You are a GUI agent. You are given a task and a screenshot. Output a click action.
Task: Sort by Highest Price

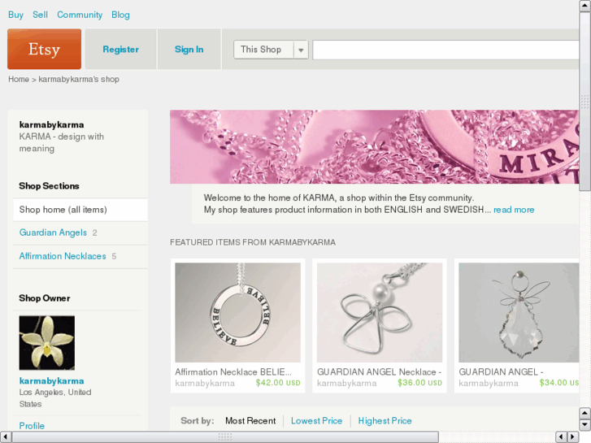(x=385, y=421)
